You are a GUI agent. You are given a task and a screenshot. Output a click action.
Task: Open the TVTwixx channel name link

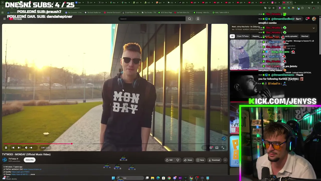pyautogui.click(x=12, y=159)
